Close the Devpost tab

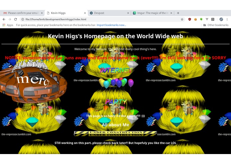pos(128,13)
